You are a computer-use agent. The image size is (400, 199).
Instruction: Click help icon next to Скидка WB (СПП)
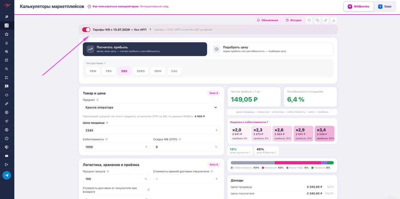[180, 139]
